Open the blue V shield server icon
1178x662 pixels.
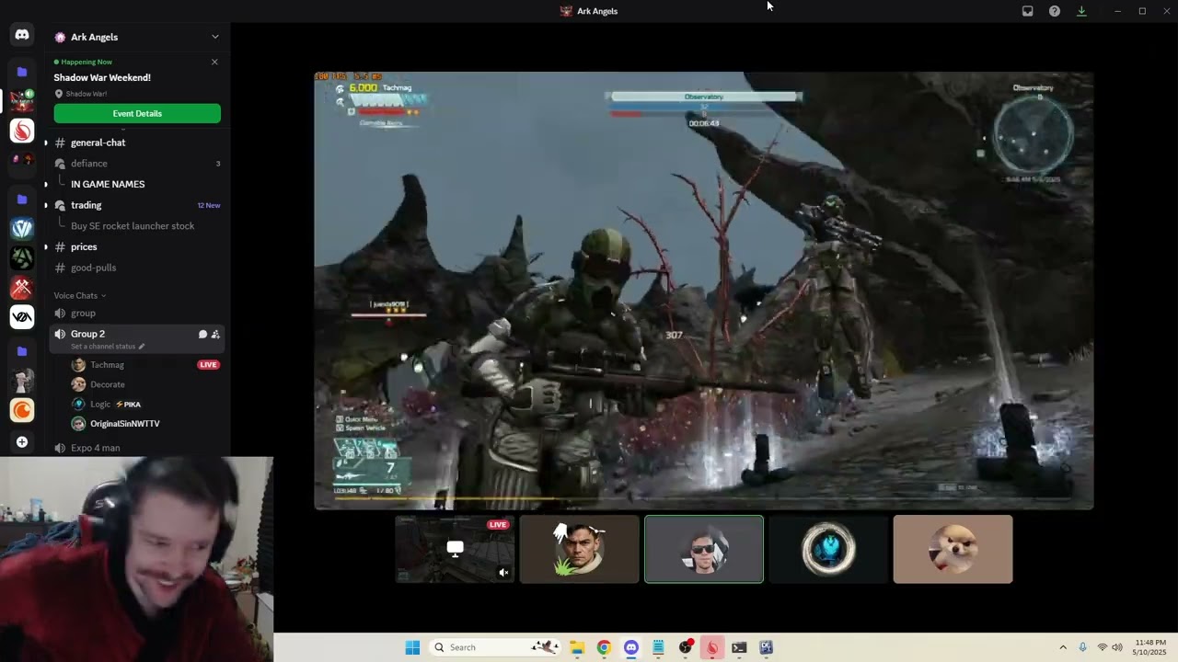(22, 228)
